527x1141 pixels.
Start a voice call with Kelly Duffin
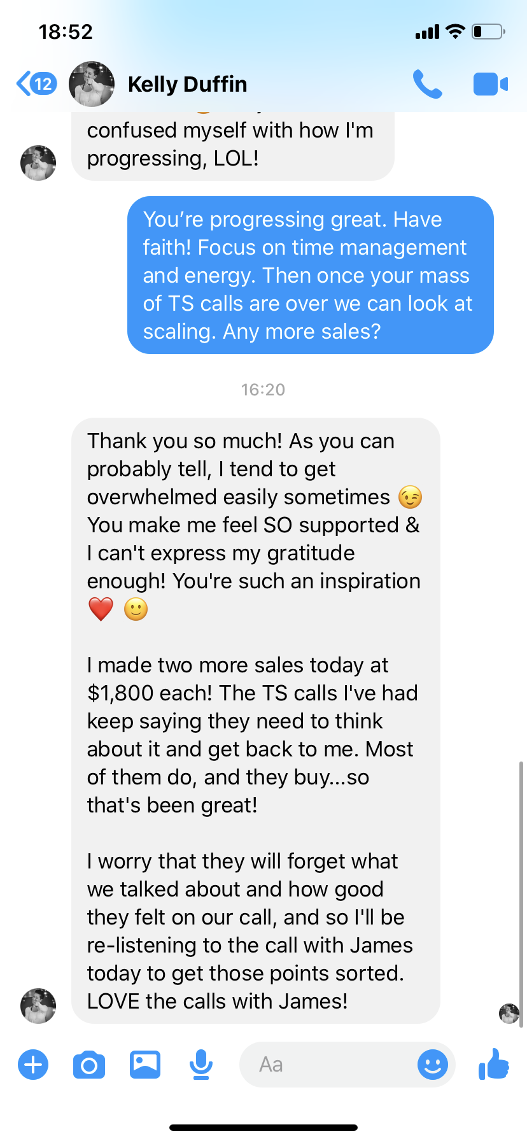click(427, 84)
